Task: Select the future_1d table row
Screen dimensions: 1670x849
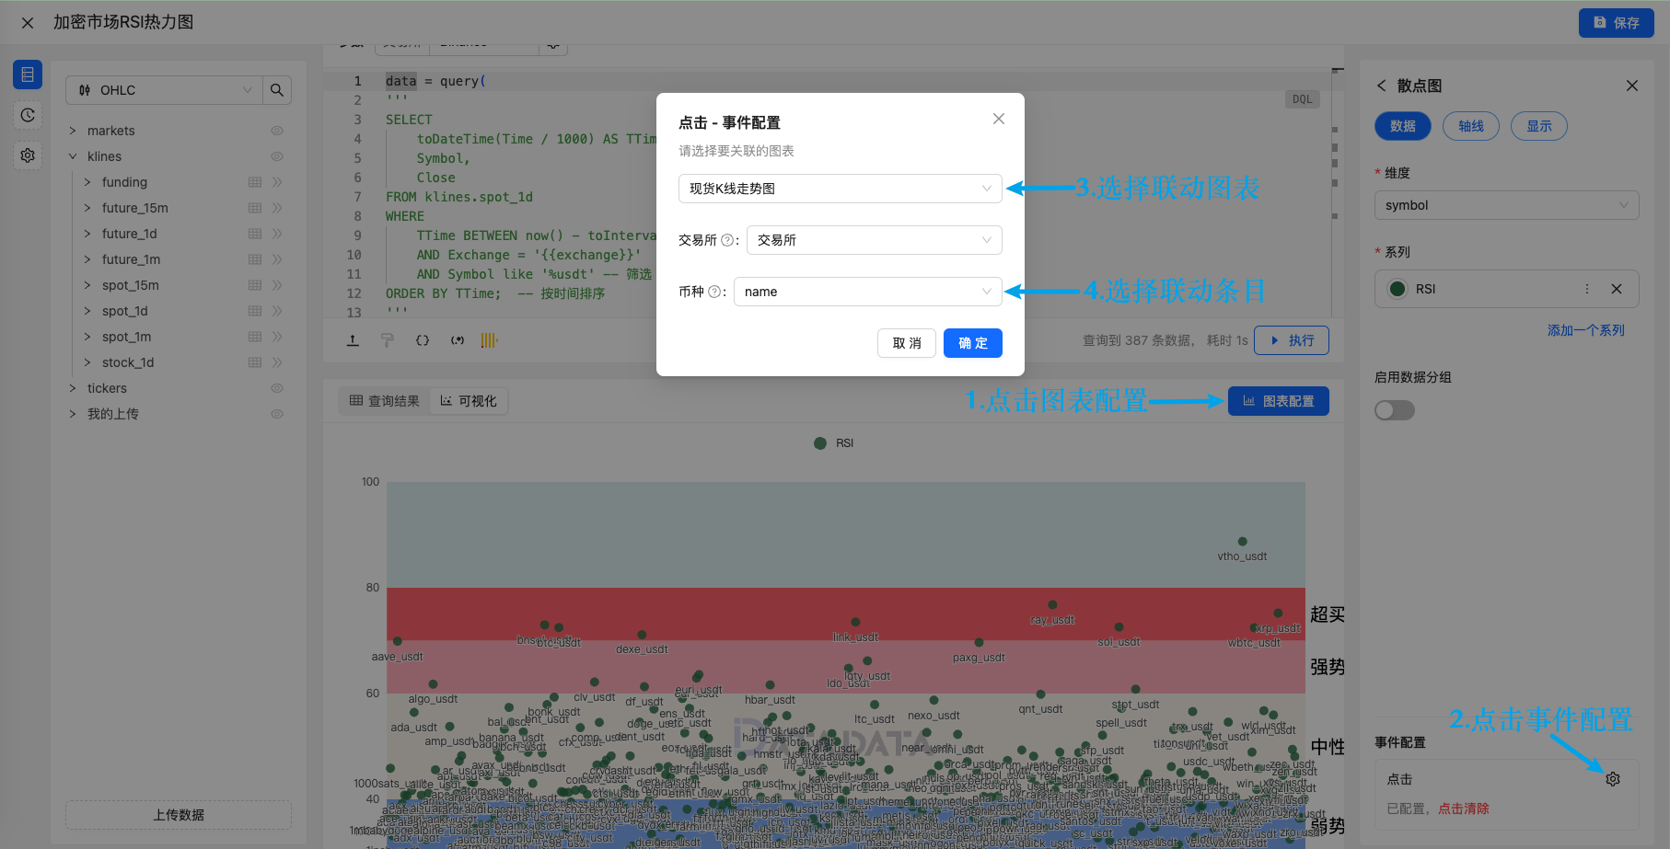Action: [x=184, y=234]
